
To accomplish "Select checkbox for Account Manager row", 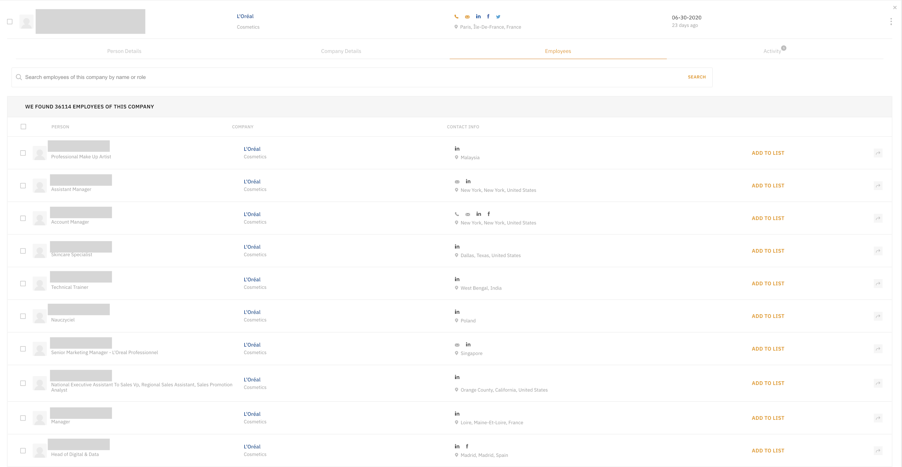I will pyautogui.click(x=23, y=218).
